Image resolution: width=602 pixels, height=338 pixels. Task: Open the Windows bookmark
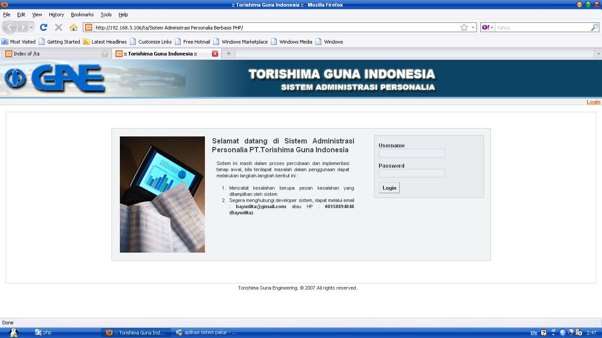(329, 42)
